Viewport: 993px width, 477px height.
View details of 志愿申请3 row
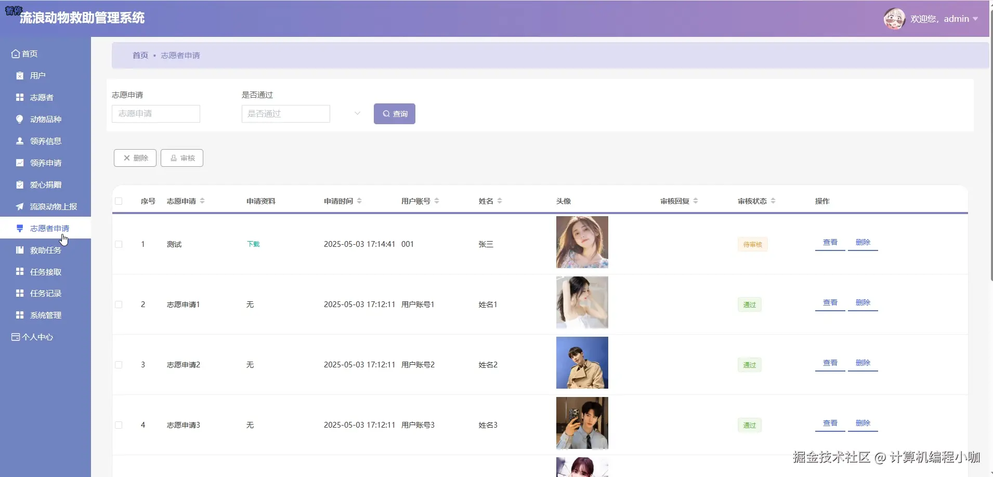(x=830, y=423)
